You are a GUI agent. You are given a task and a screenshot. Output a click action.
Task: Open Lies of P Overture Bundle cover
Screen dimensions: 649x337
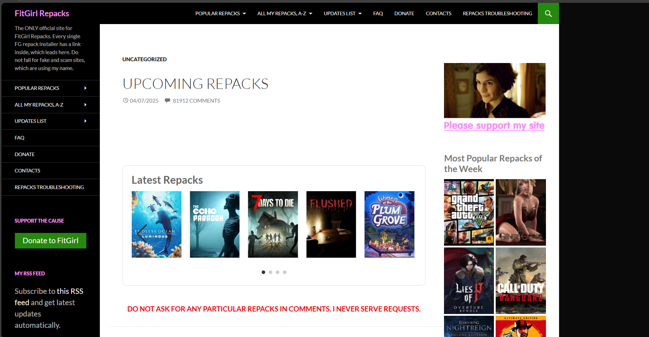point(469,281)
